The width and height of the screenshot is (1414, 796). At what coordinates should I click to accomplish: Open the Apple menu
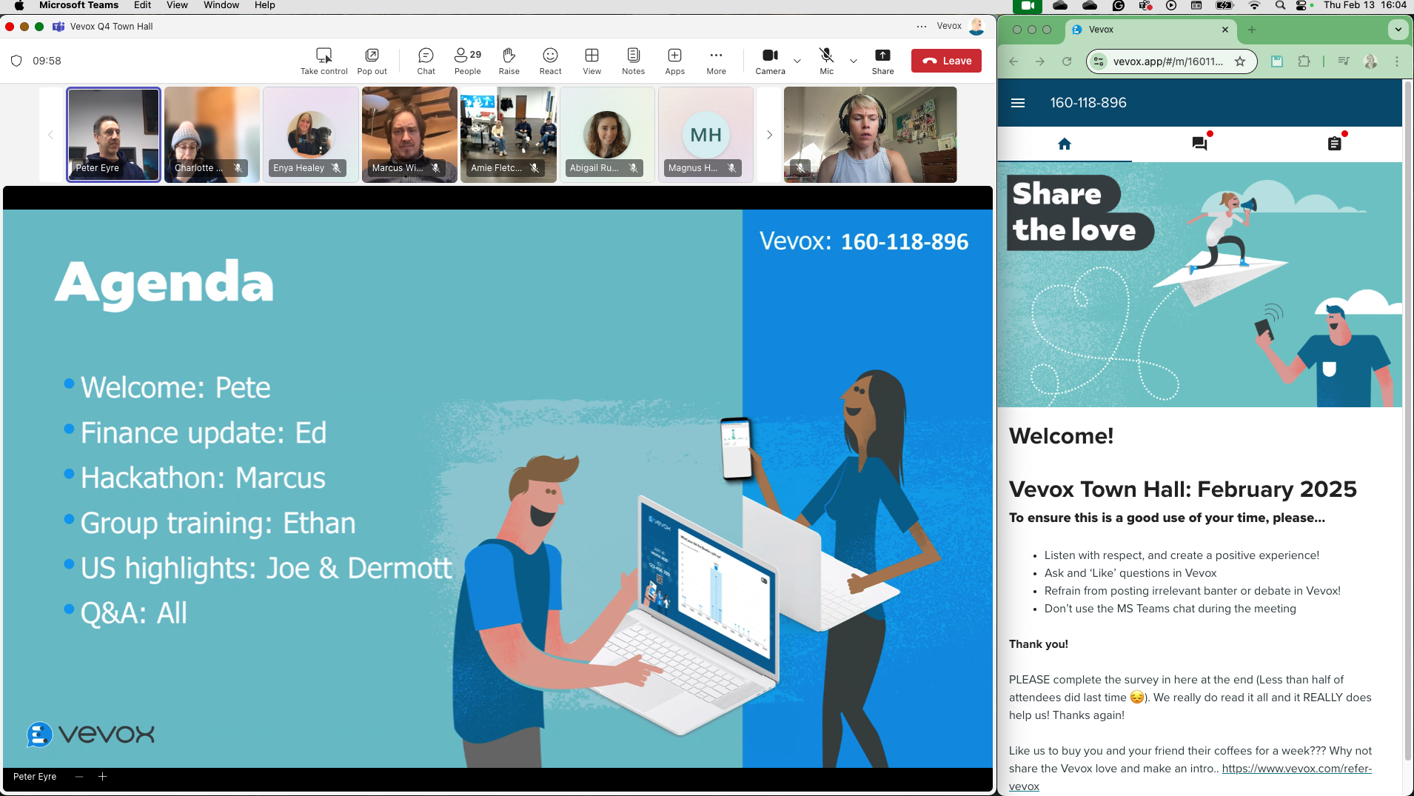pos(19,5)
